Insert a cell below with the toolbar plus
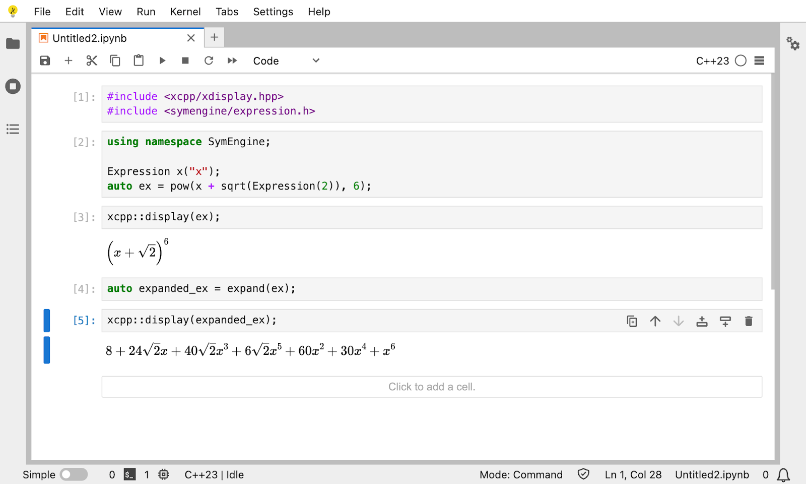806x484 pixels. [x=69, y=60]
